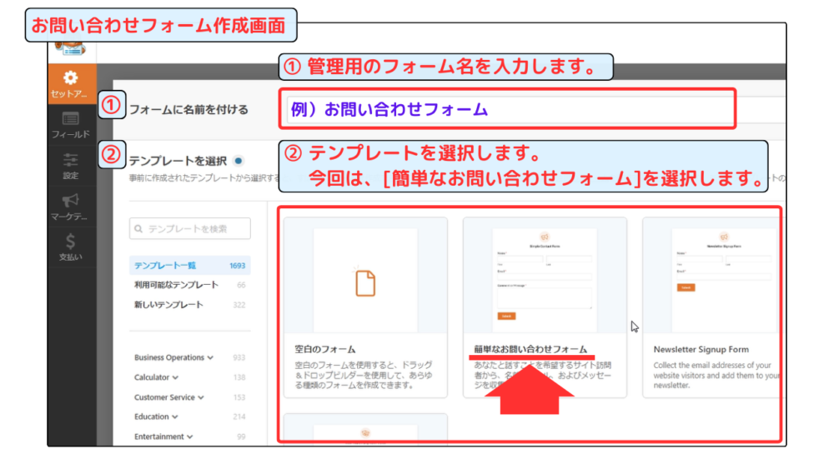Open the Fields panel icon

[x=70, y=118]
